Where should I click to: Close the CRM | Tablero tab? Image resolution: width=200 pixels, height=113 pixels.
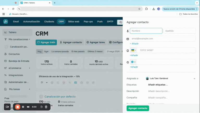click(50, 3)
